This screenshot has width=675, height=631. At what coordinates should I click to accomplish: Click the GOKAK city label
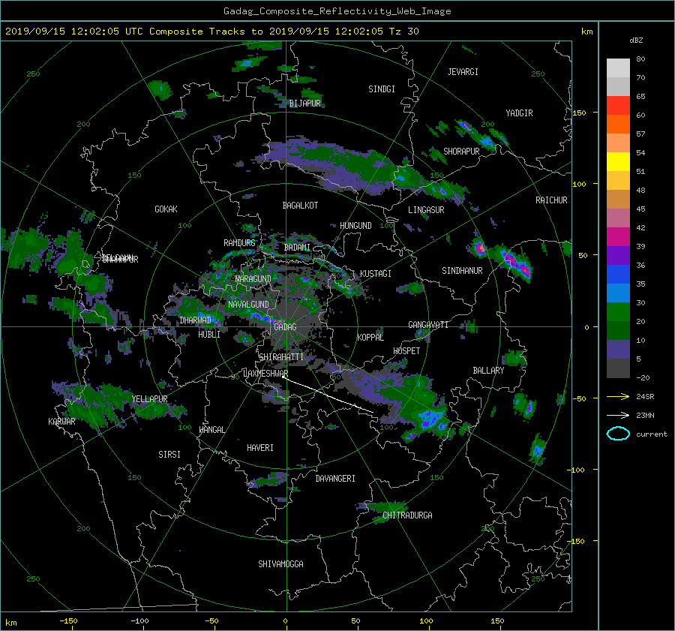pyautogui.click(x=166, y=209)
